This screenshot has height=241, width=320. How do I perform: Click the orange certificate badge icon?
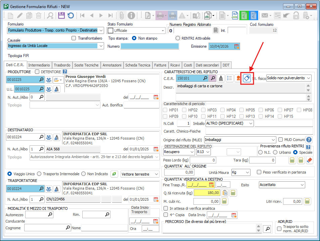click(238, 78)
